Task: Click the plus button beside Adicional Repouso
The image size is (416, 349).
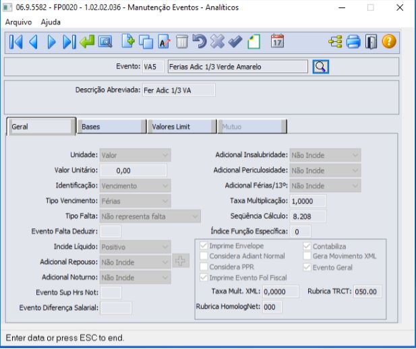Action: pos(181,261)
